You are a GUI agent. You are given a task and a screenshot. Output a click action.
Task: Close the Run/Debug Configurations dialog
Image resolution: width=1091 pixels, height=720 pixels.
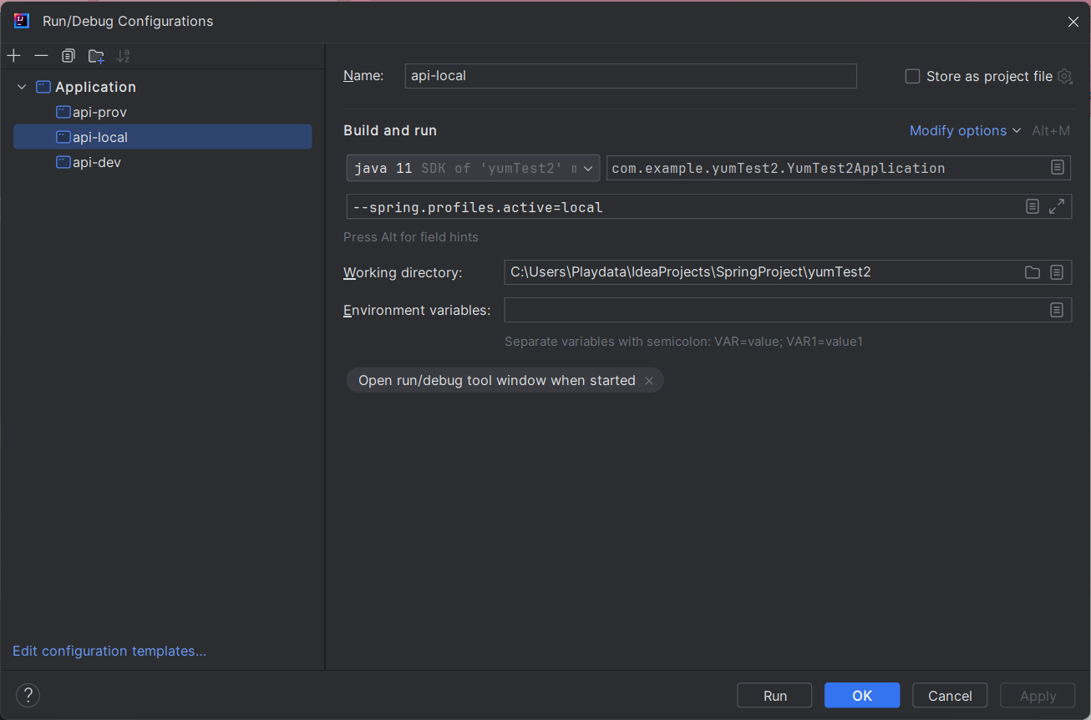pyautogui.click(x=1073, y=22)
